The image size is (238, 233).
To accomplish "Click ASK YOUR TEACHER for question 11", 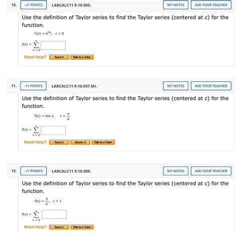I will [x=211, y=86].
